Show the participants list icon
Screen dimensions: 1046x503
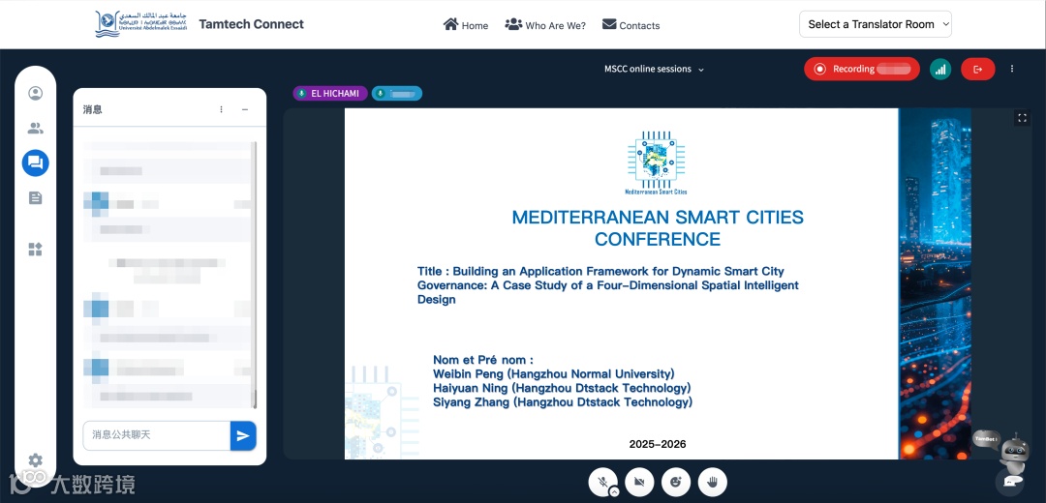[36, 128]
